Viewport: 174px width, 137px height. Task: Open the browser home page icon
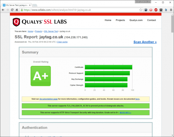17,10
